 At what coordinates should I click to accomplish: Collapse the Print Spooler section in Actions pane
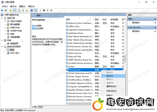point(155,28)
